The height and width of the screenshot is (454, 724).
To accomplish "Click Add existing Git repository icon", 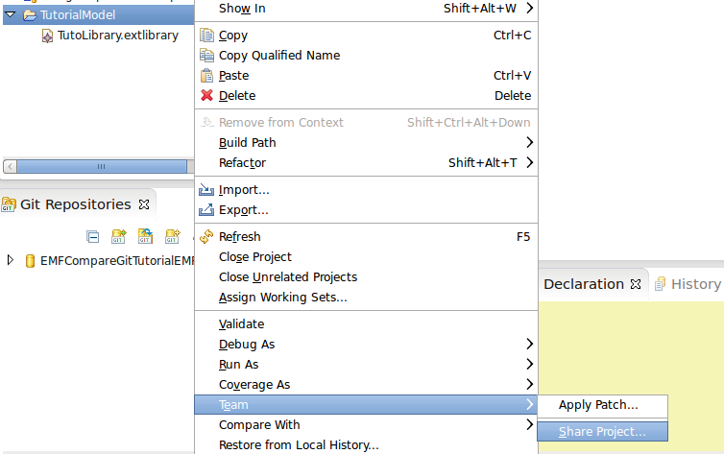I will 119,235.
